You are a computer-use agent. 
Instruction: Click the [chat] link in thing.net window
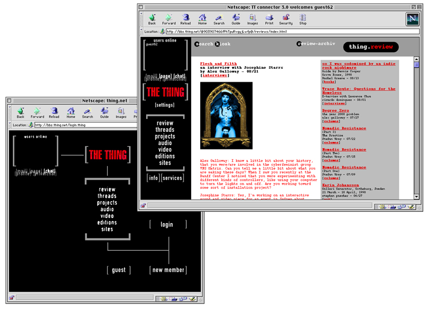tap(49, 171)
